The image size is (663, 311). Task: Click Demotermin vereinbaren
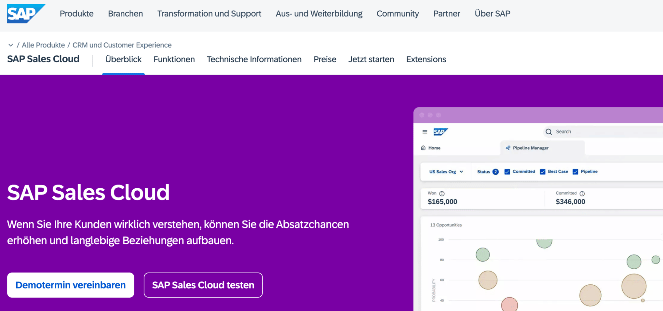[70, 285]
